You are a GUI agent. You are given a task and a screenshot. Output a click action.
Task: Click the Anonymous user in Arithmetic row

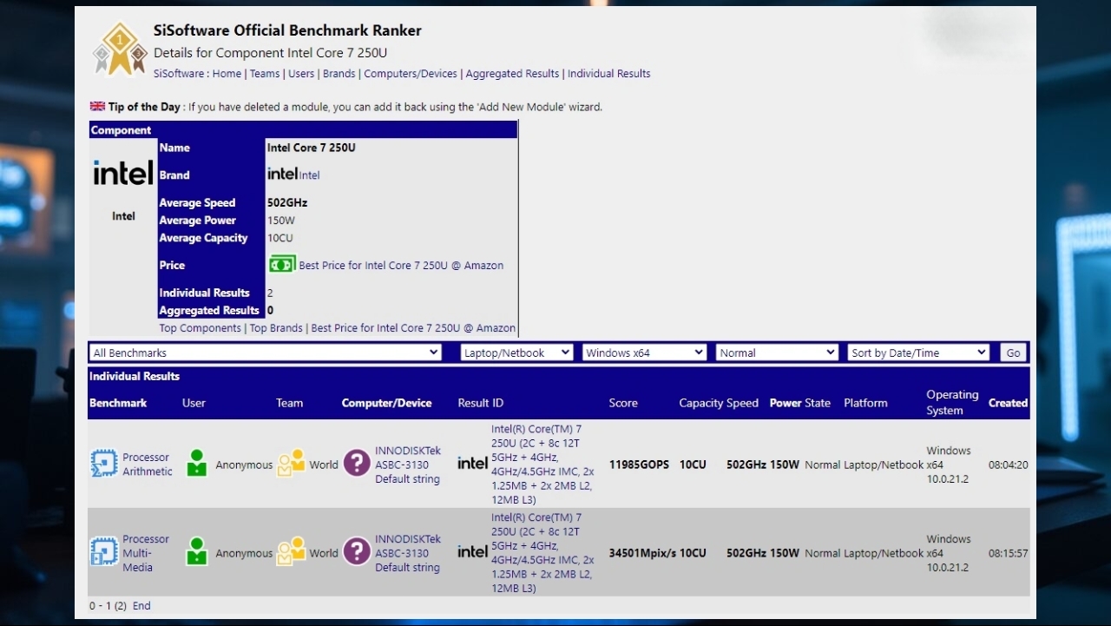pos(244,465)
